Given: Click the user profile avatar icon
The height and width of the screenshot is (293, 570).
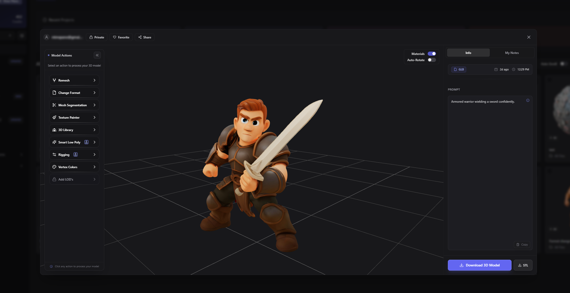Looking at the screenshot, I should point(47,37).
